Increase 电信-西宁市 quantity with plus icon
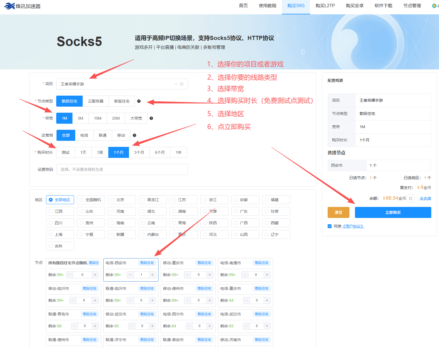The width and height of the screenshot is (439, 348). (210, 326)
